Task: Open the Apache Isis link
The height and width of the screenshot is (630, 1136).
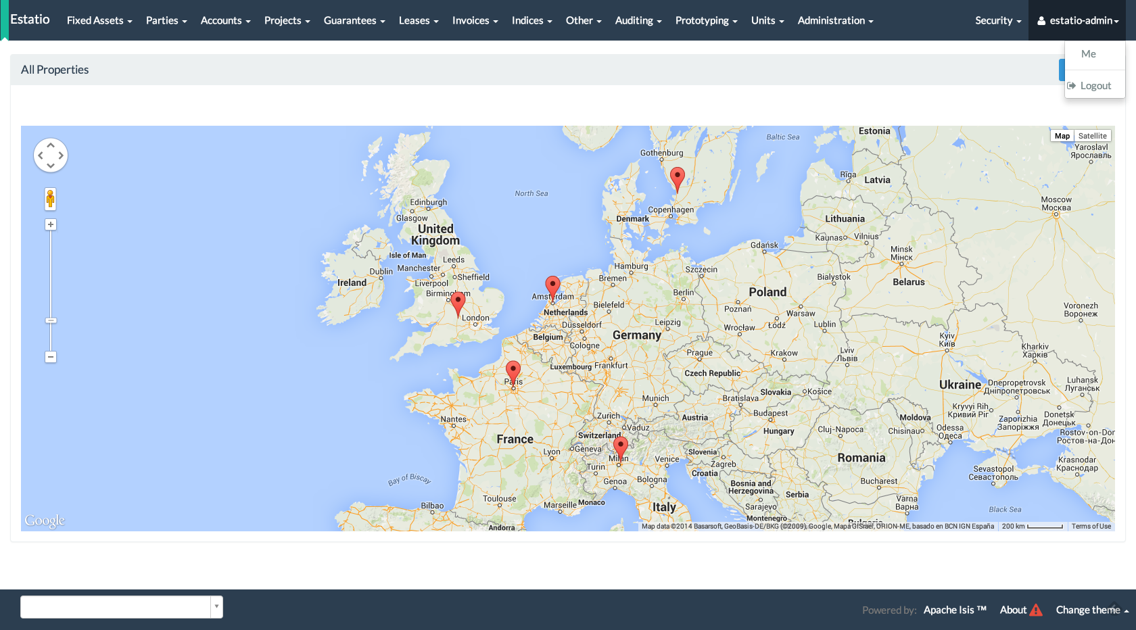Action: (955, 610)
